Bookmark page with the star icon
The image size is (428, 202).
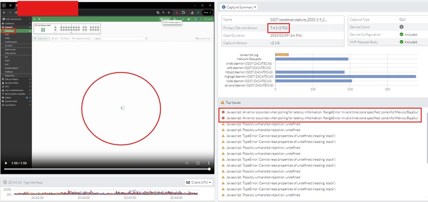(169, 12)
